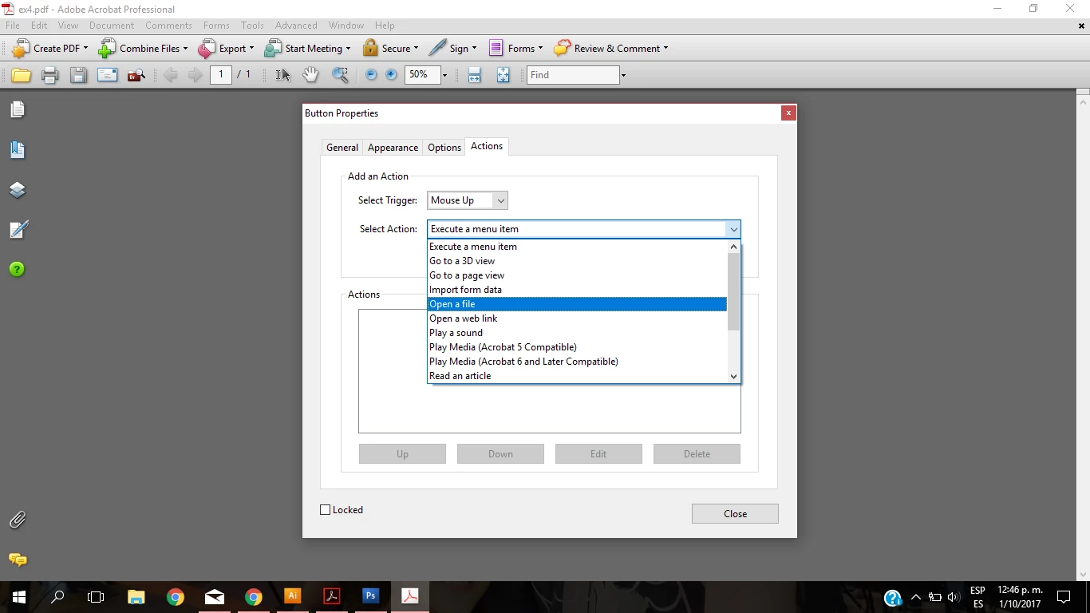
Task: Click the Fit Width scrolling icon
Action: tap(474, 75)
